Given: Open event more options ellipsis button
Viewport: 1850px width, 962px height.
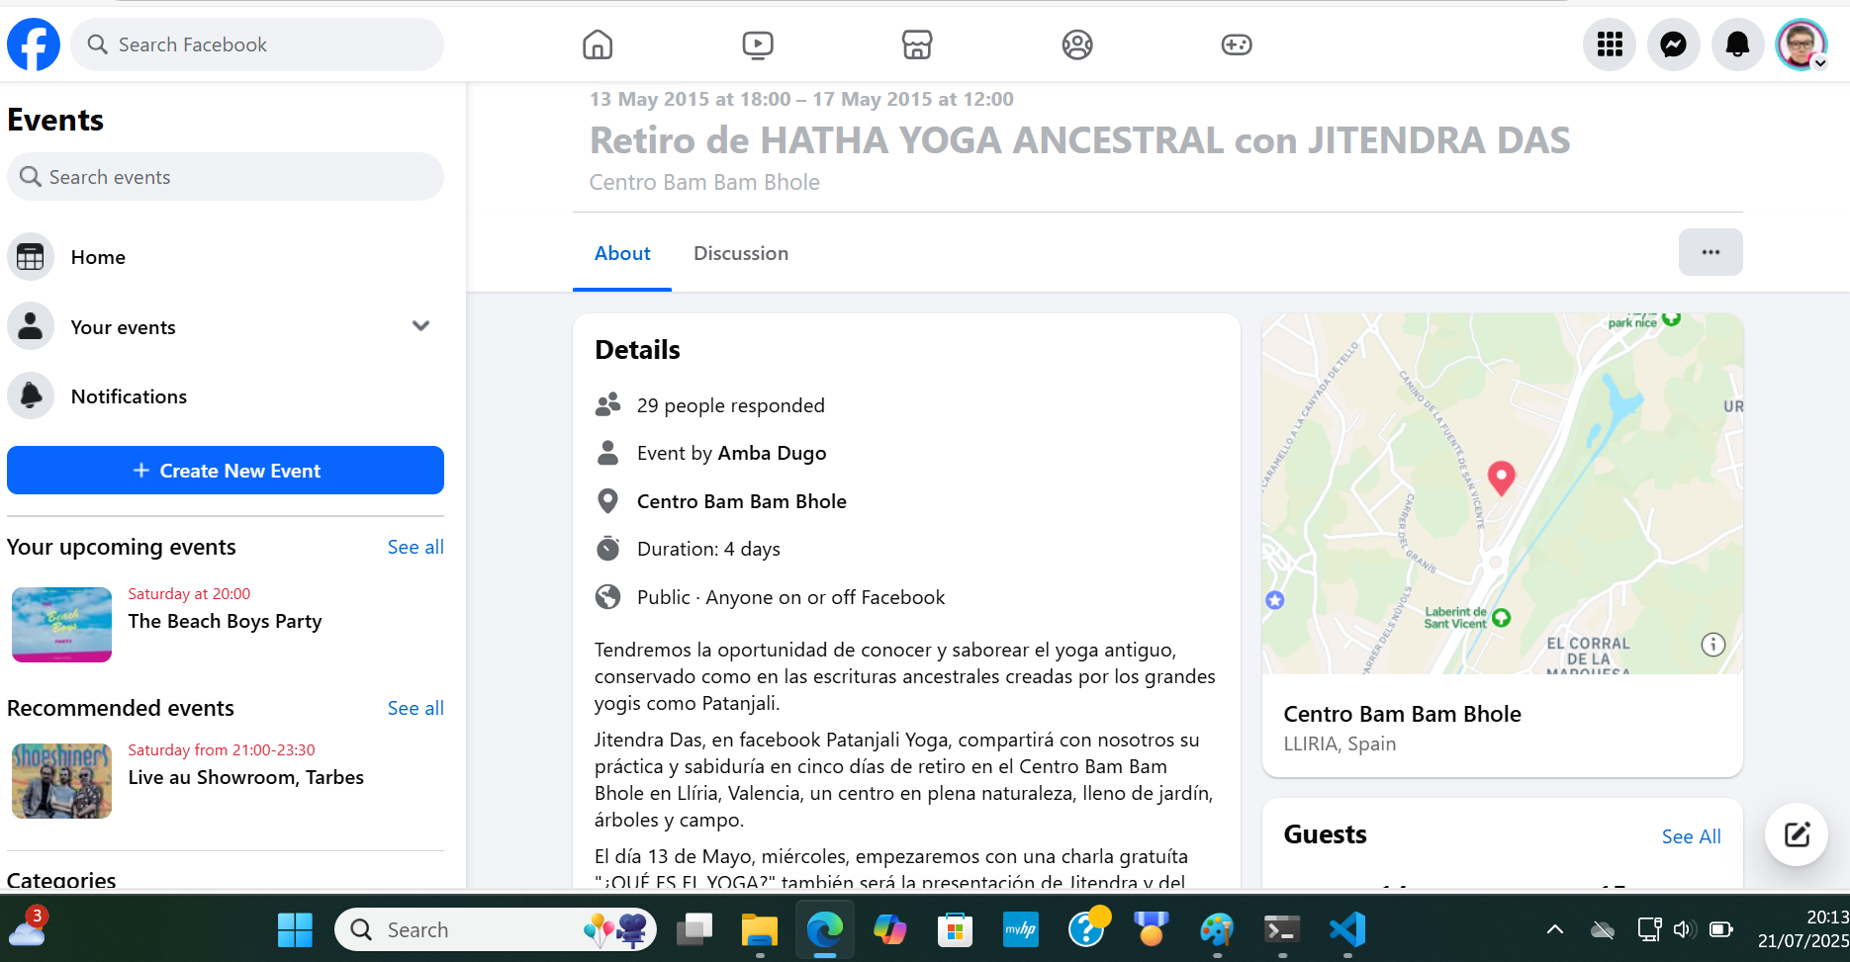Looking at the screenshot, I should pos(1711,252).
